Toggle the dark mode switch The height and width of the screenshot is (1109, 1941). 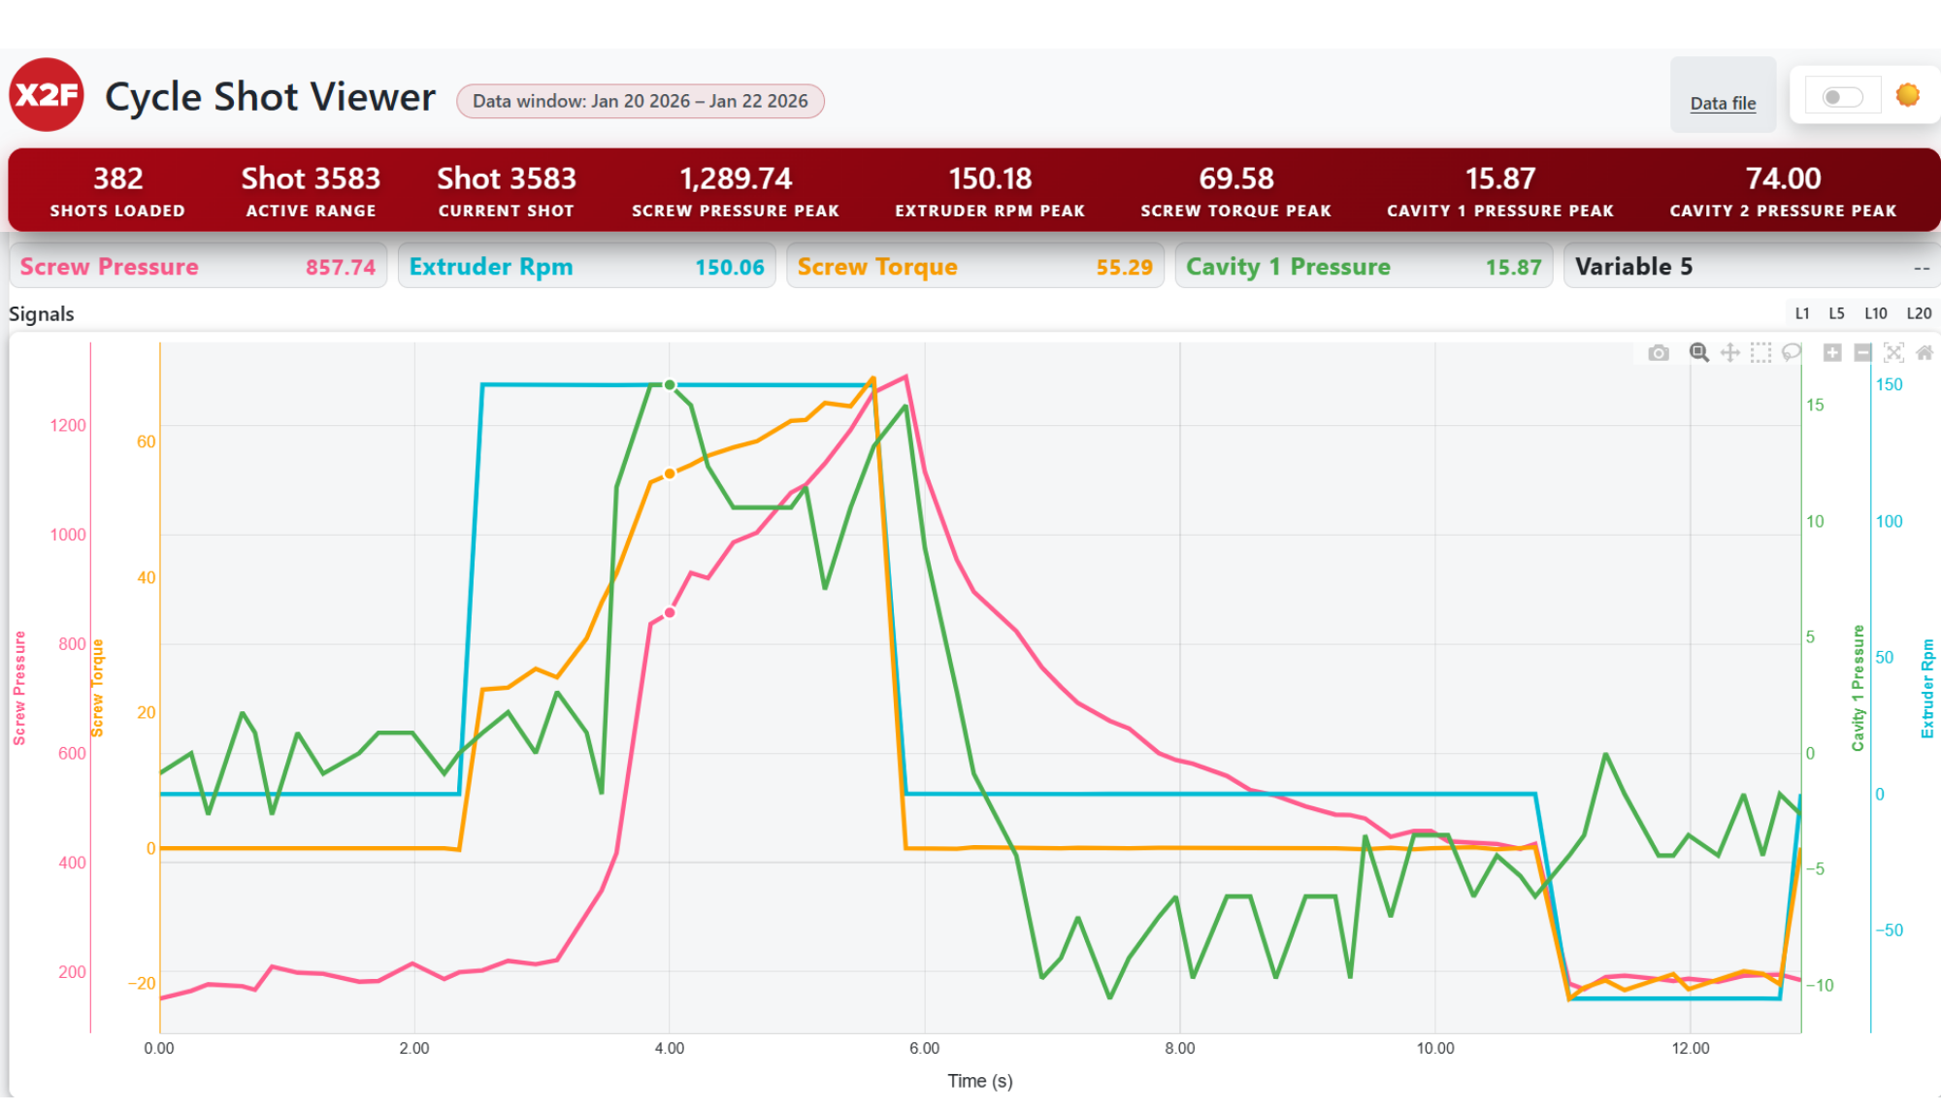1842,97
